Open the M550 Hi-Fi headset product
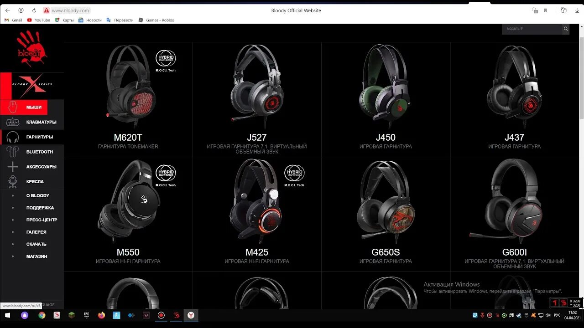Viewport: 584px width, 328px height. point(128,215)
